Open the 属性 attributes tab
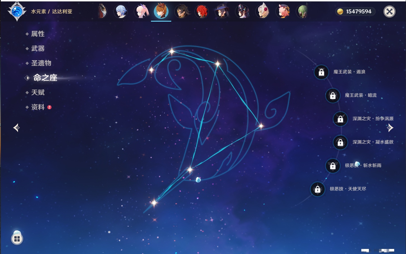This screenshot has height=254, width=406. [x=38, y=34]
